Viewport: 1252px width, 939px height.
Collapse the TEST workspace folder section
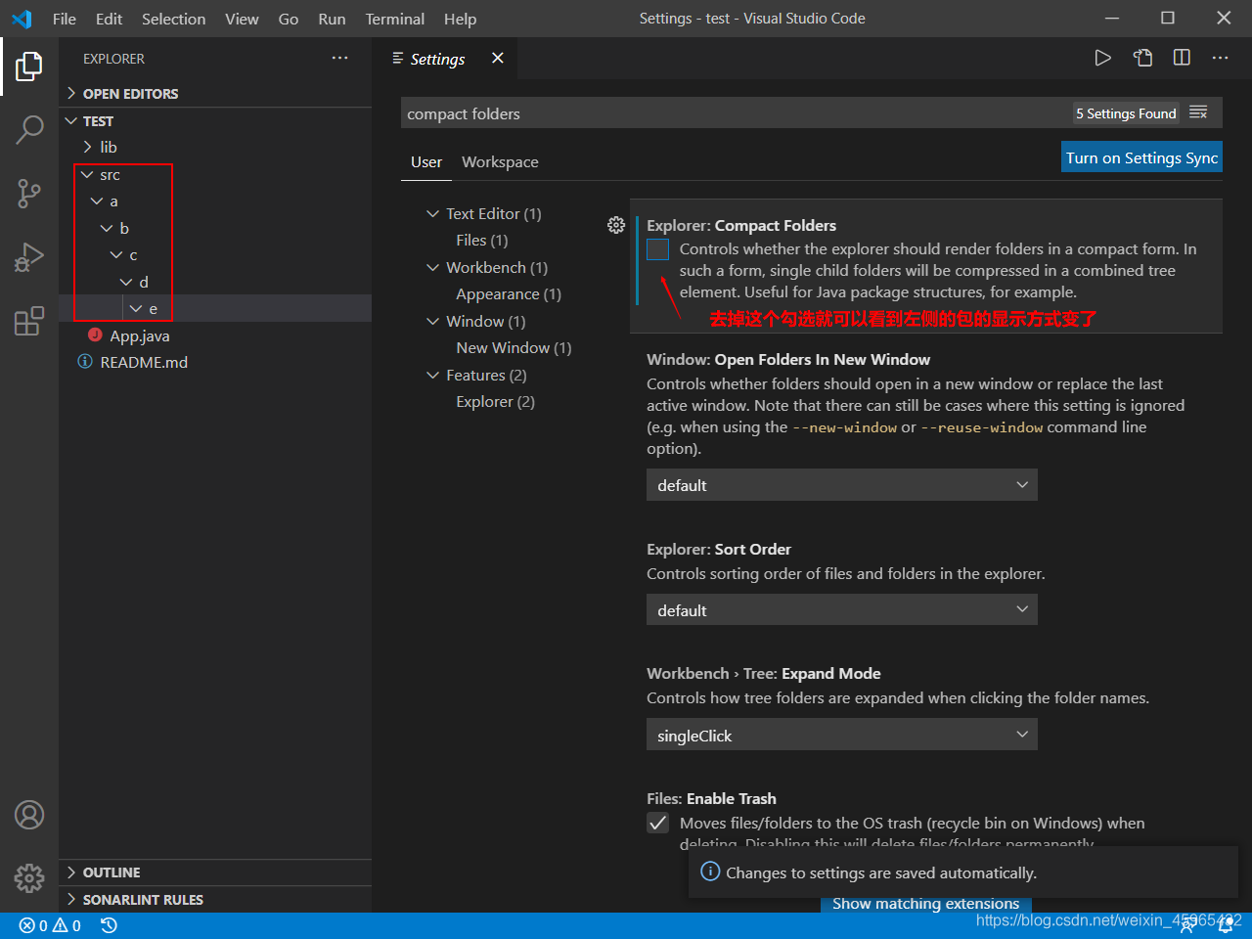coord(215,120)
